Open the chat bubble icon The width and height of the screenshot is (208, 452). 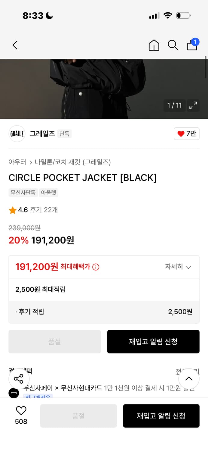(14, 393)
